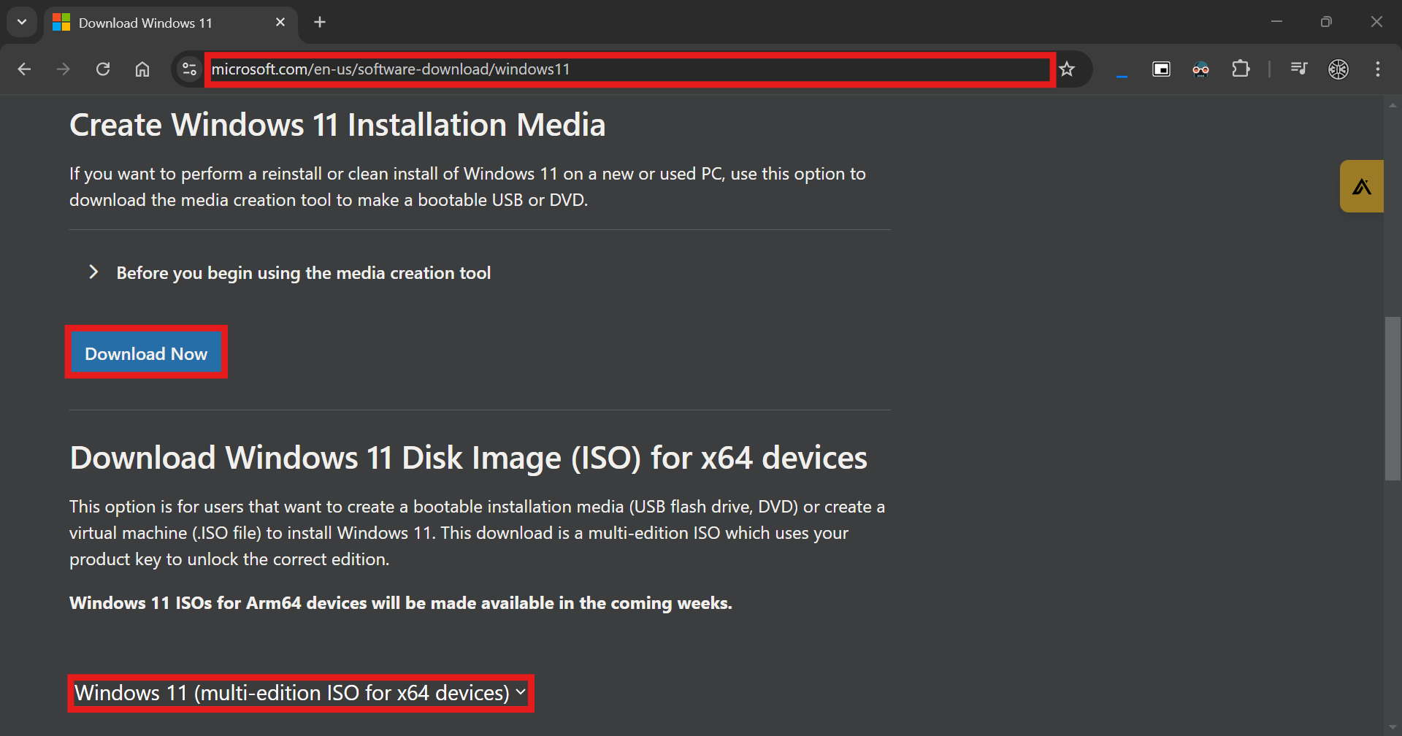Click the Download Windows 11 Disk Image heading

tap(468, 458)
